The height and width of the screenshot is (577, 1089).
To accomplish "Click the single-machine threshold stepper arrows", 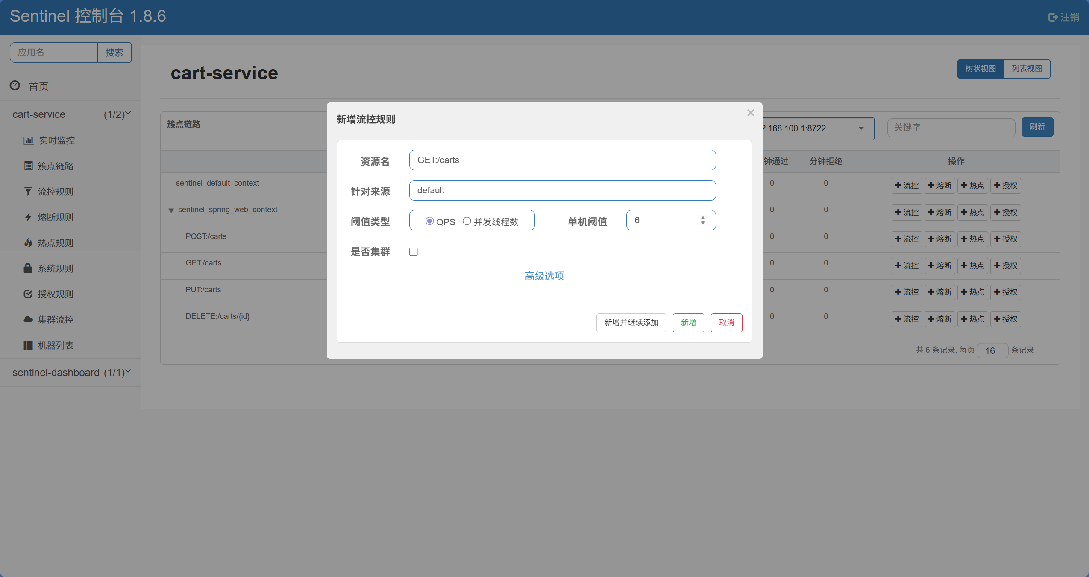I will tap(703, 220).
